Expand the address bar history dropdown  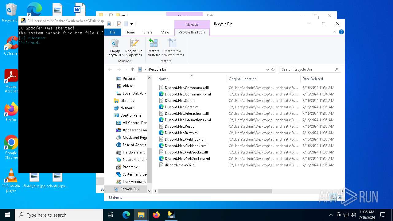click(267, 69)
